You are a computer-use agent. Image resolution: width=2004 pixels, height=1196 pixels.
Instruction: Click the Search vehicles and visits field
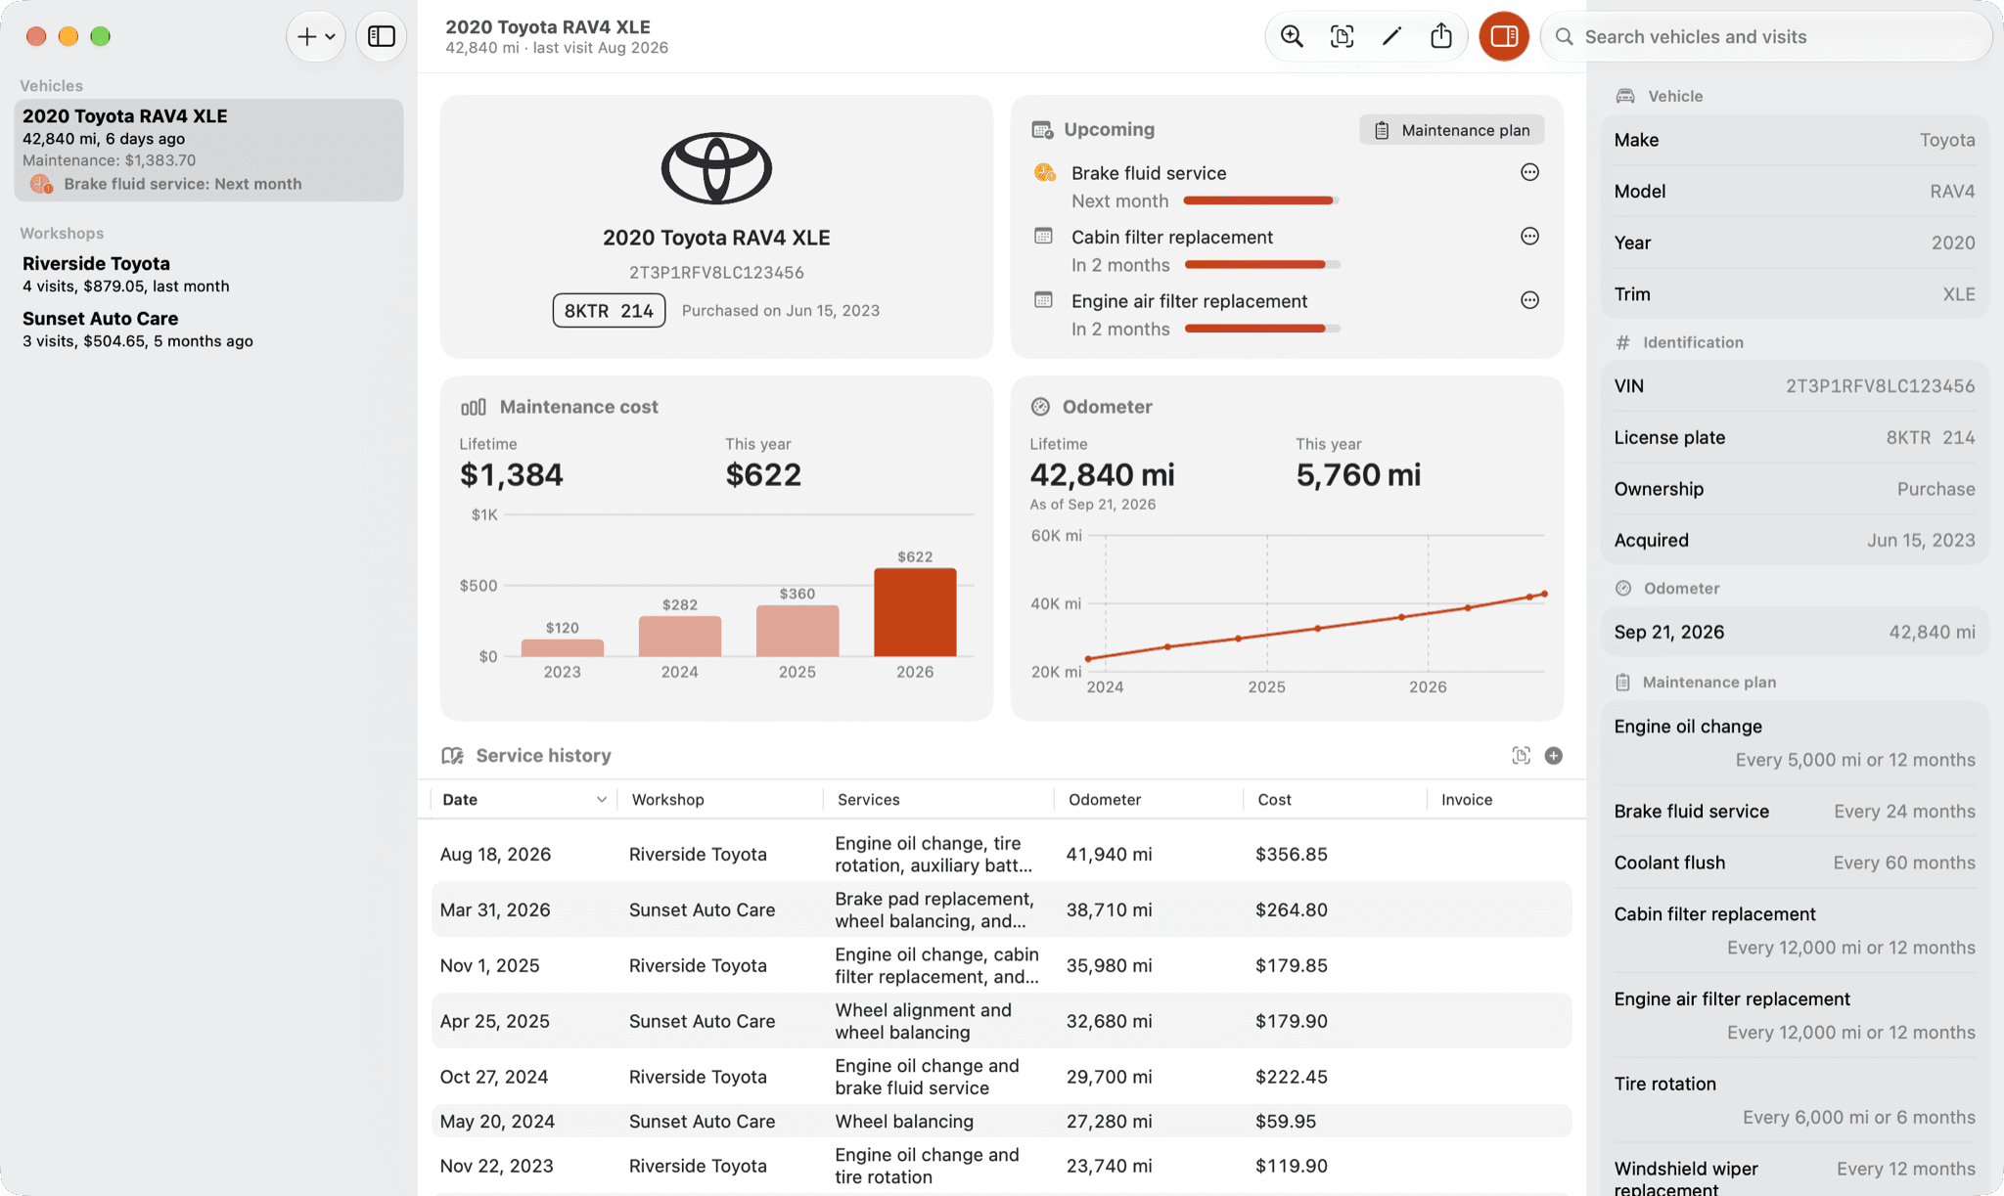(x=1767, y=36)
